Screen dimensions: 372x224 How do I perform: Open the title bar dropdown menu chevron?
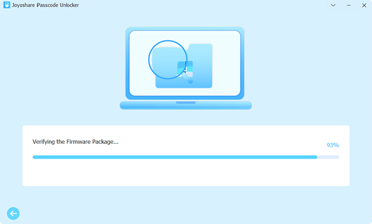(333, 5)
